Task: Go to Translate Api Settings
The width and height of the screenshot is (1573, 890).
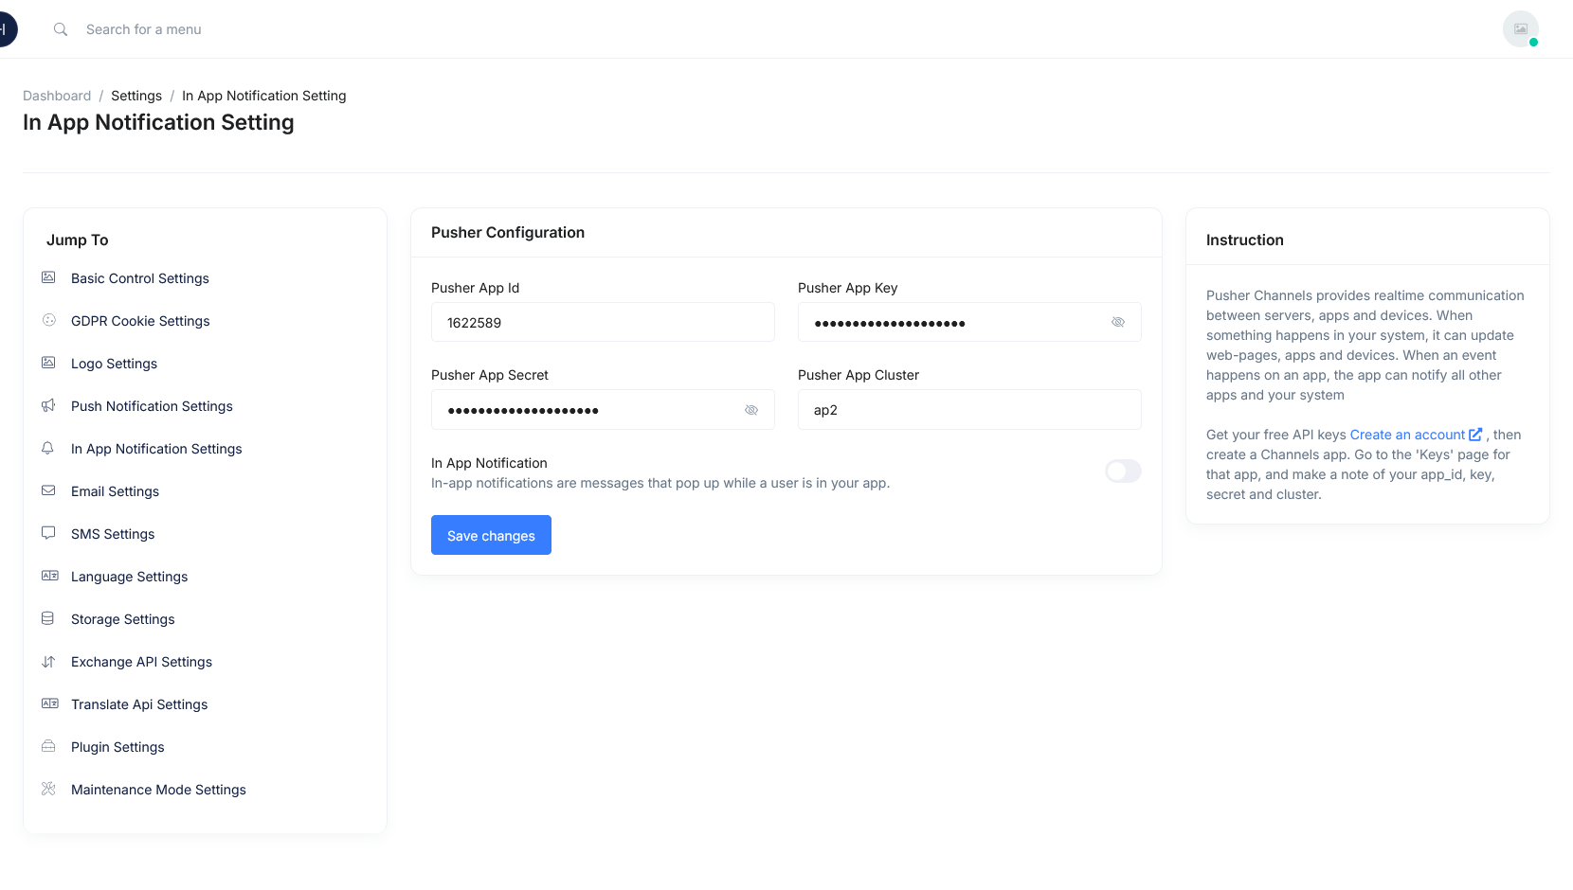Action: (x=139, y=704)
